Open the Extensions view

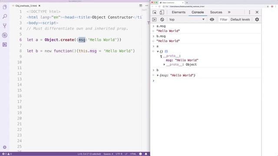point(5,44)
